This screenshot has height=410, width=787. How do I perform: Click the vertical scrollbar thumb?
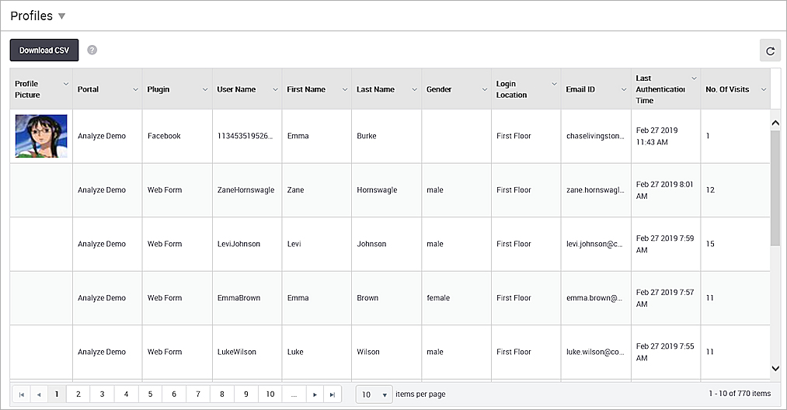[775, 188]
